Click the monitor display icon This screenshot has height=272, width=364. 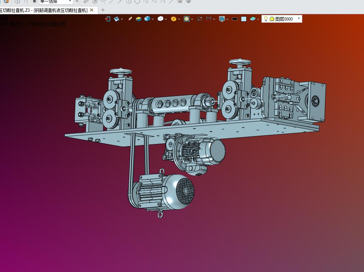tap(222, 19)
